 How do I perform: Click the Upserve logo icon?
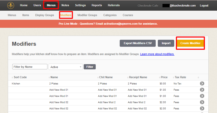(11, 5)
